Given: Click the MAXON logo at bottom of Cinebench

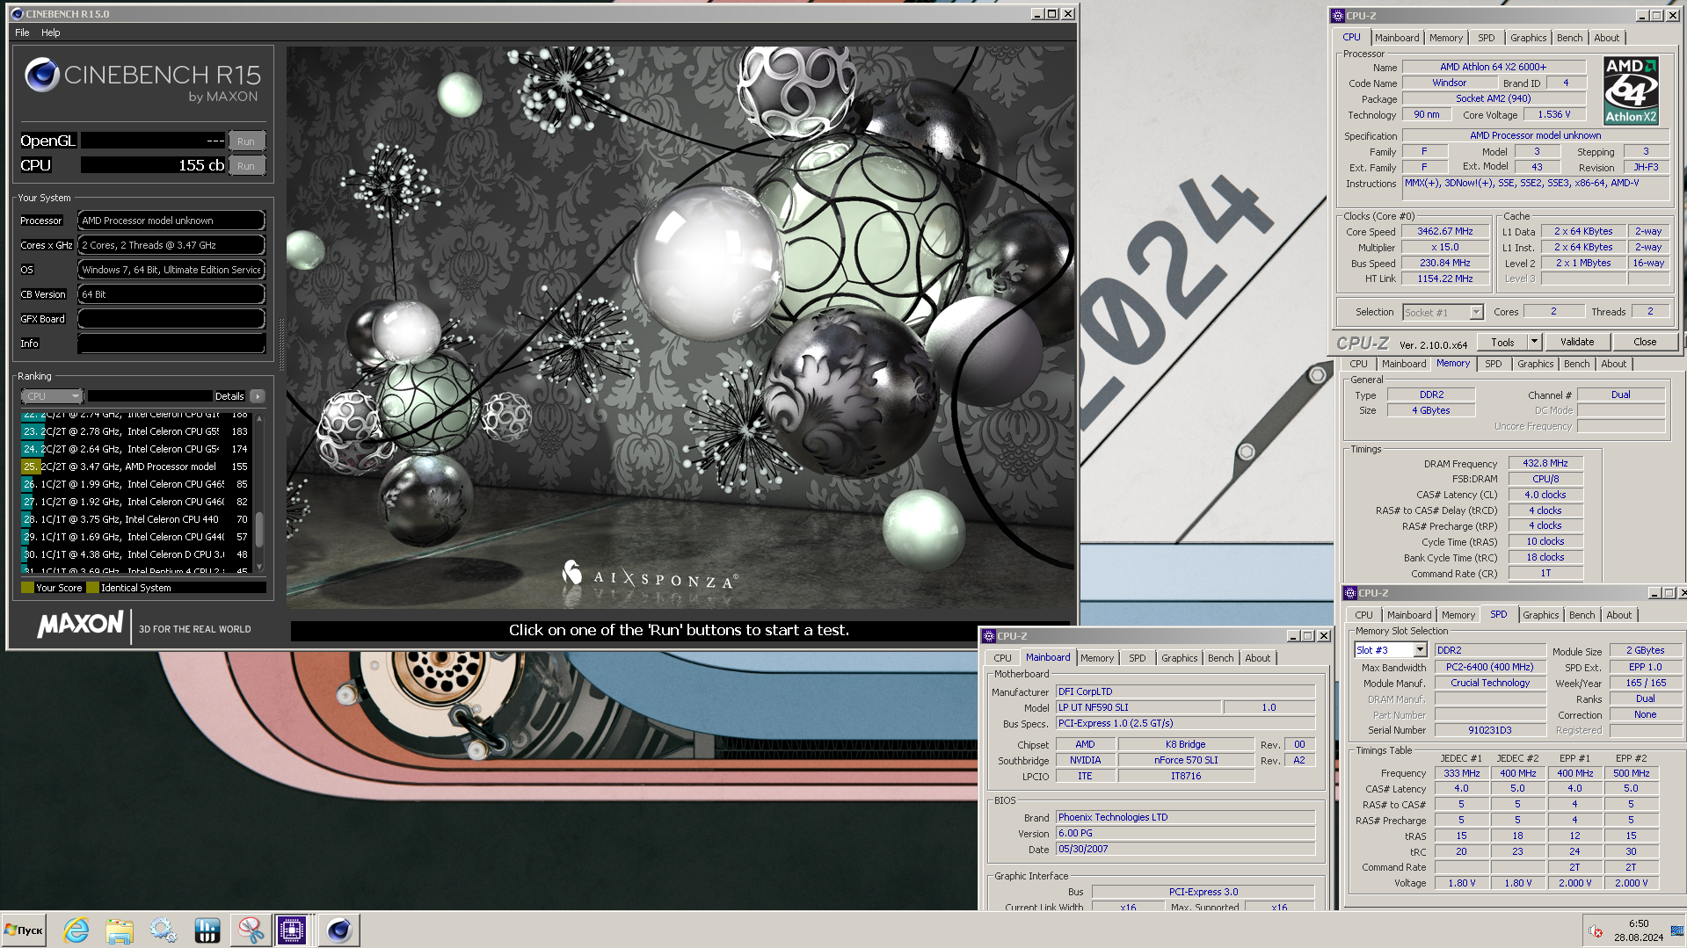Looking at the screenshot, I should 80,625.
